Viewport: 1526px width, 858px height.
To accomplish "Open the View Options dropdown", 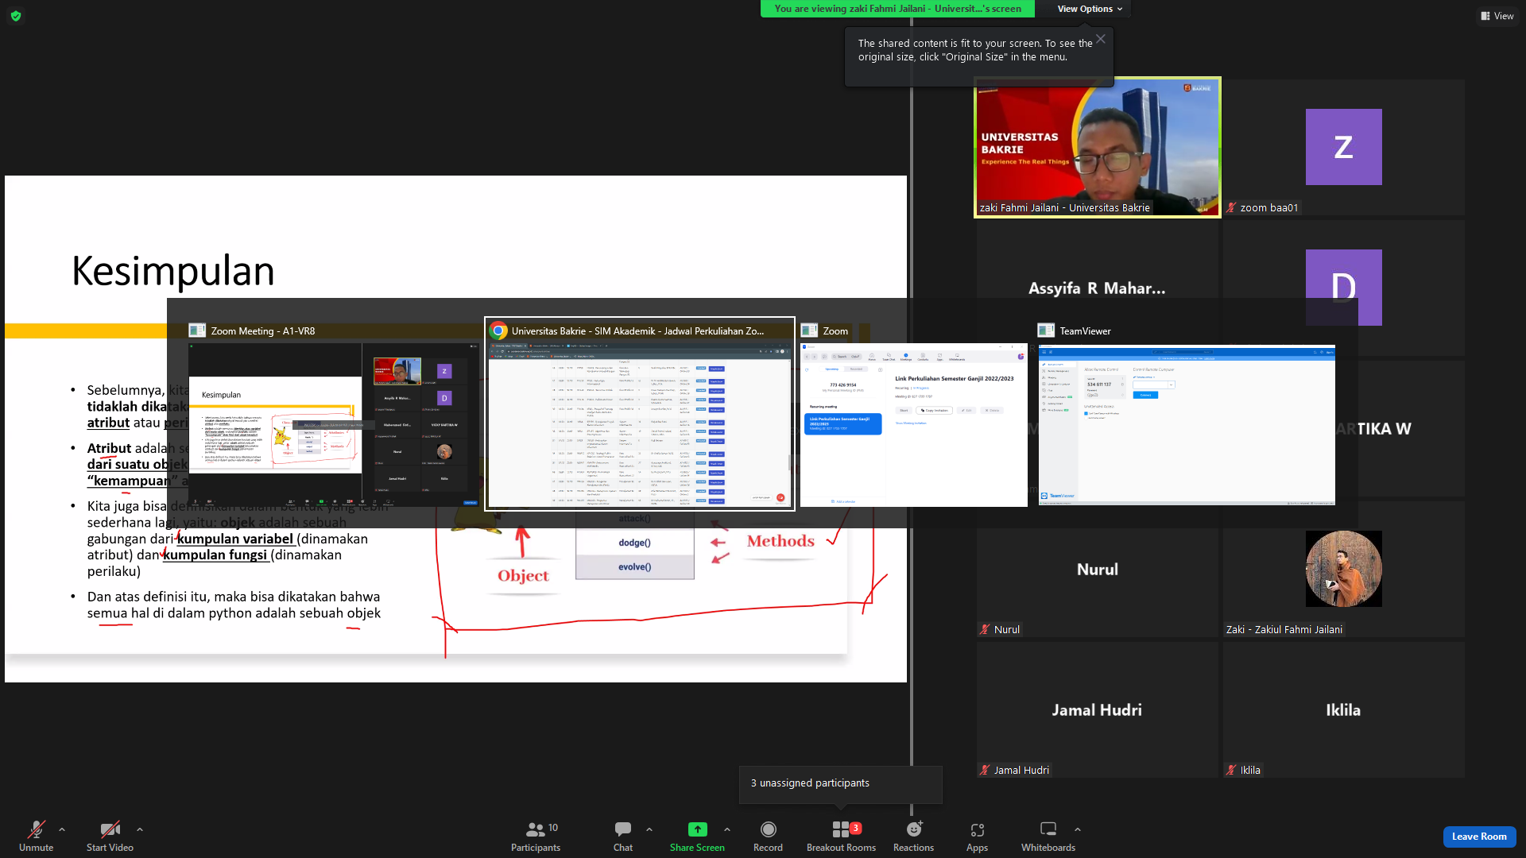I will click(1090, 9).
